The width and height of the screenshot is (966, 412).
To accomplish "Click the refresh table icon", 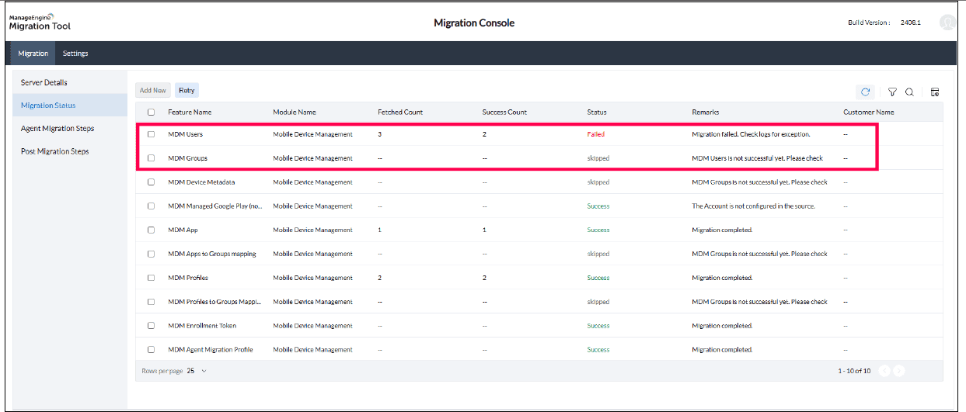I will tap(865, 92).
